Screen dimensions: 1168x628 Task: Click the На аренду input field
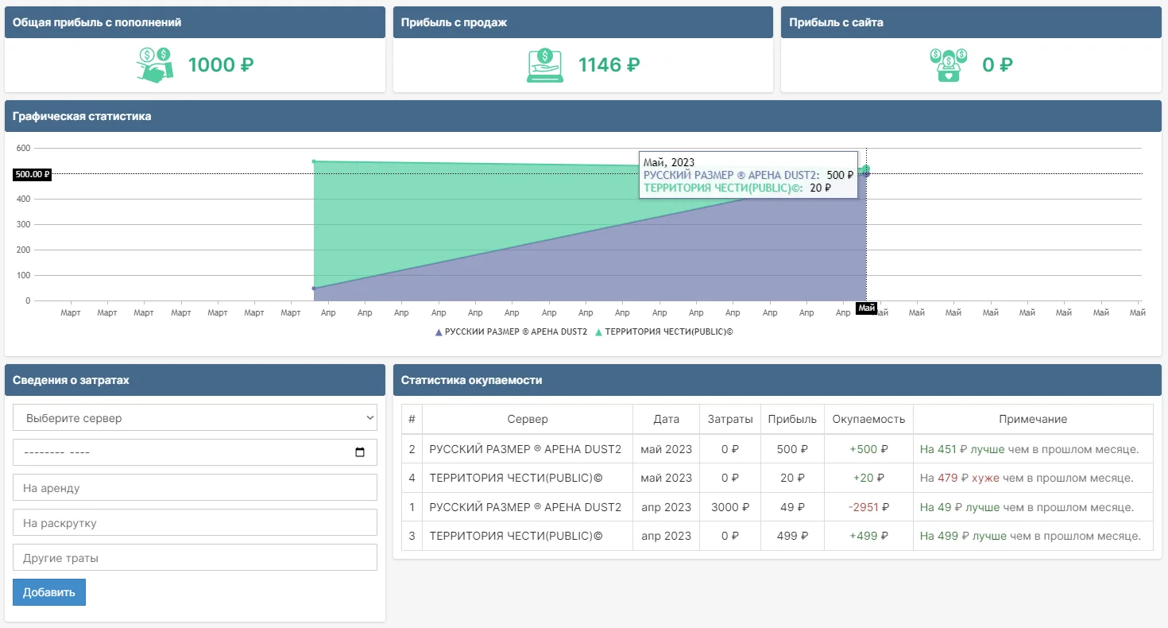(x=195, y=487)
